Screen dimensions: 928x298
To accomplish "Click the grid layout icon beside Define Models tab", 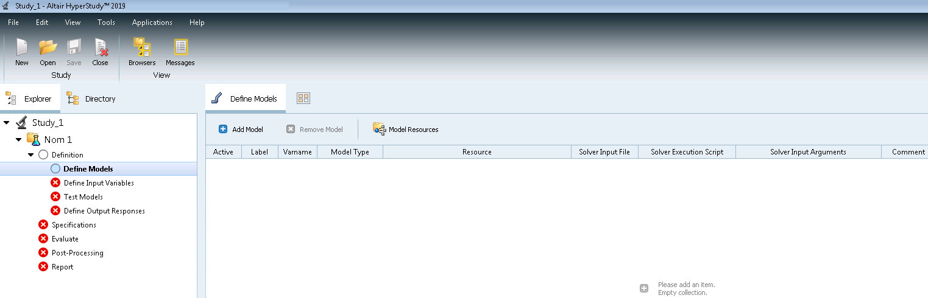I will click(303, 99).
